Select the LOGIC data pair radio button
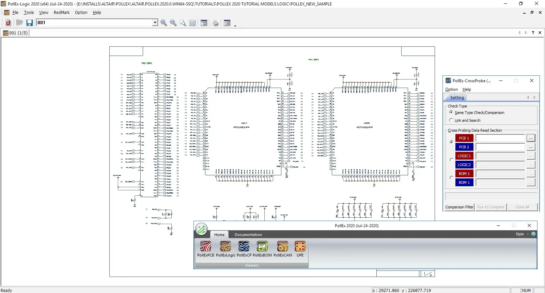 [452, 160]
